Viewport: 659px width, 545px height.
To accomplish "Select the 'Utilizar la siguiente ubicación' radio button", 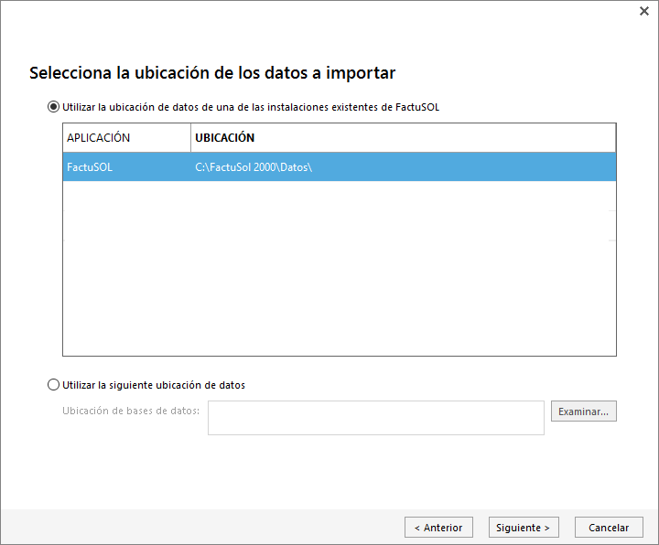I will tap(54, 385).
